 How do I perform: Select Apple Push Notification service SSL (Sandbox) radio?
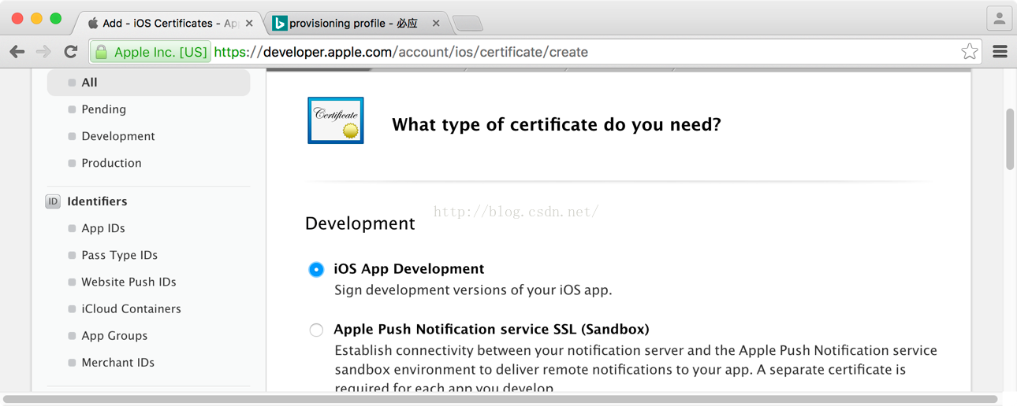pyautogui.click(x=316, y=330)
